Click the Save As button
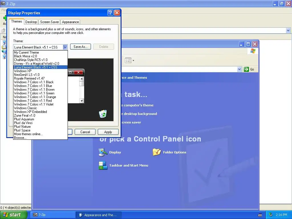The image size is (292, 219). pos(80,47)
